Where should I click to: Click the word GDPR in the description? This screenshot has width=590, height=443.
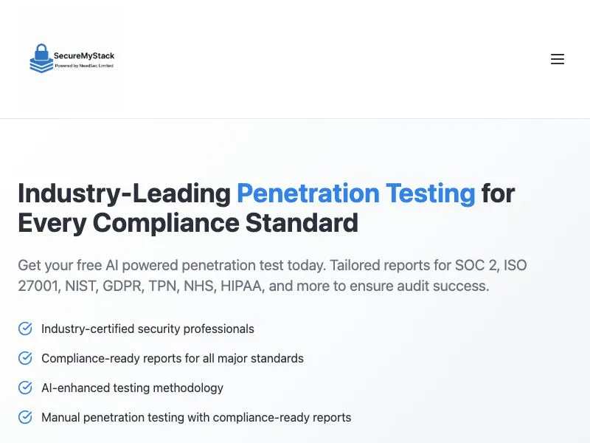coord(123,286)
